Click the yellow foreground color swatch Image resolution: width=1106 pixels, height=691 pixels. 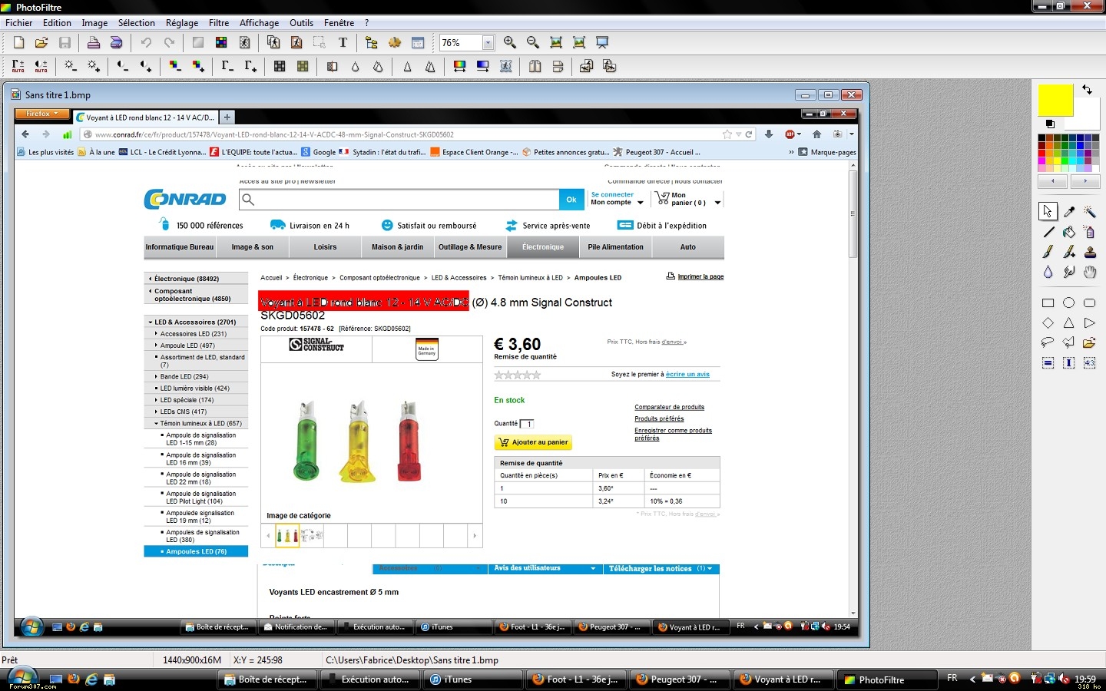coord(1055,101)
